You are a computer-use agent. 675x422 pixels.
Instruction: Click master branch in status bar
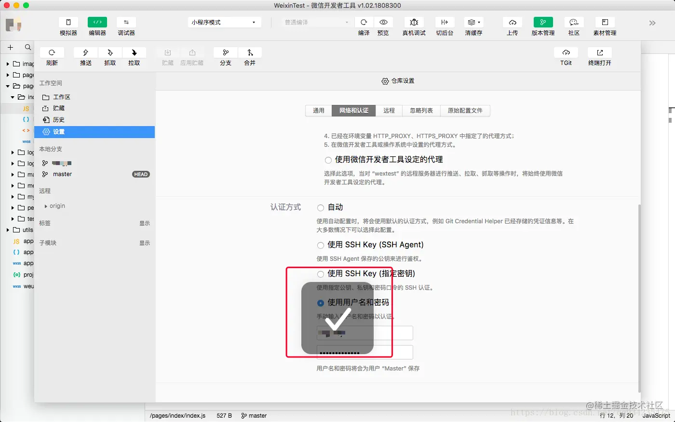point(254,416)
